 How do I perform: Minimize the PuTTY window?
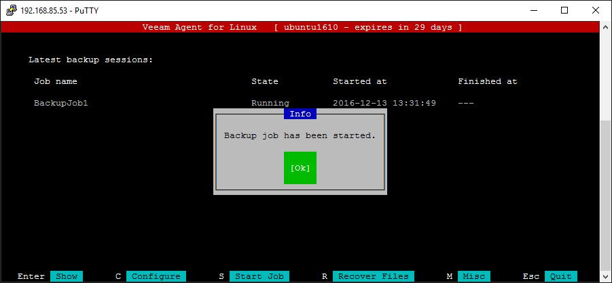click(x=533, y=11)
